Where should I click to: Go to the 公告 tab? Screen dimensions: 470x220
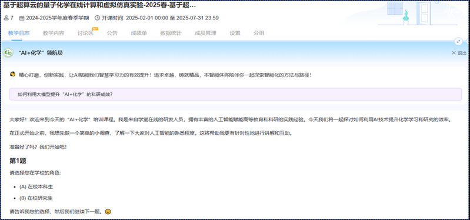point(112,34)
